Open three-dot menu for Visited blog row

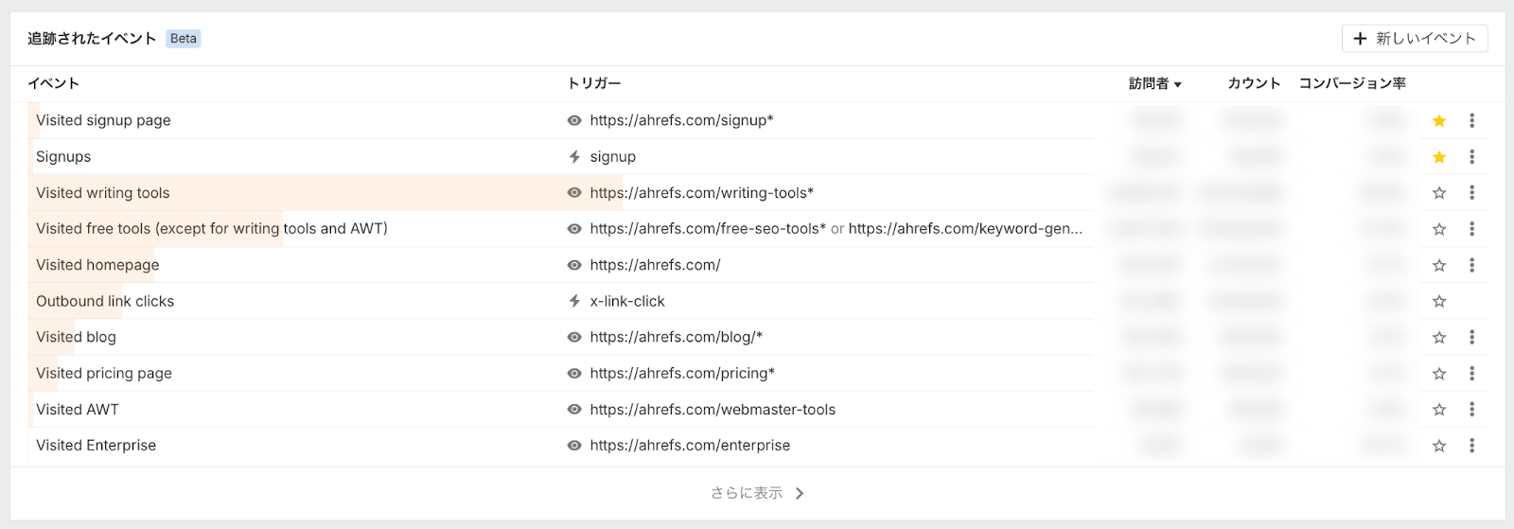[1471, 337]
